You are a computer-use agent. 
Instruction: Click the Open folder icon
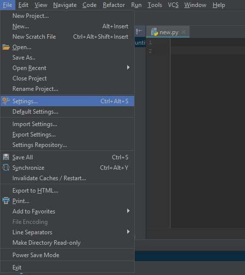tap(6, 47)
